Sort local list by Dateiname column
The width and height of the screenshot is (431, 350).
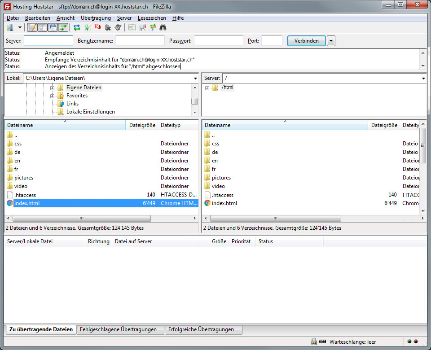click(x=65, y=125)
